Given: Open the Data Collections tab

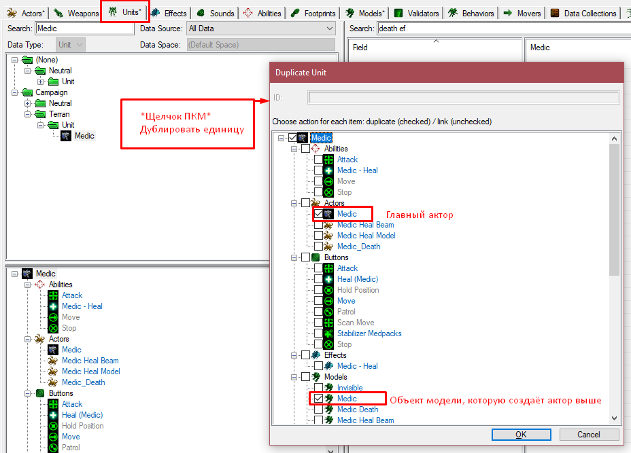Looking at the screenshot, I should click(x=583, y=14).
